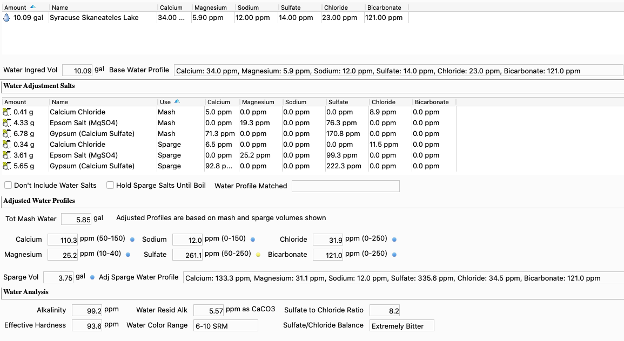
Task: Edit the Sparge Vol 3.75 field
Action: [58, 277]
